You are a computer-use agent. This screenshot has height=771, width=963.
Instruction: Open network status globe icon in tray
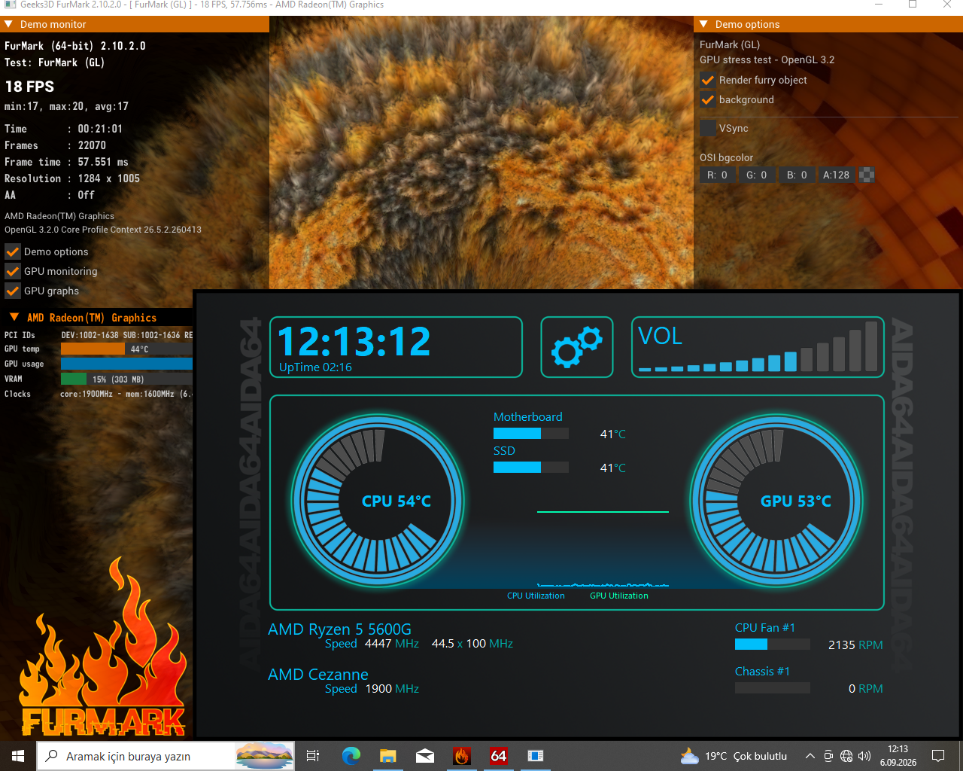(x=846, y=756)
